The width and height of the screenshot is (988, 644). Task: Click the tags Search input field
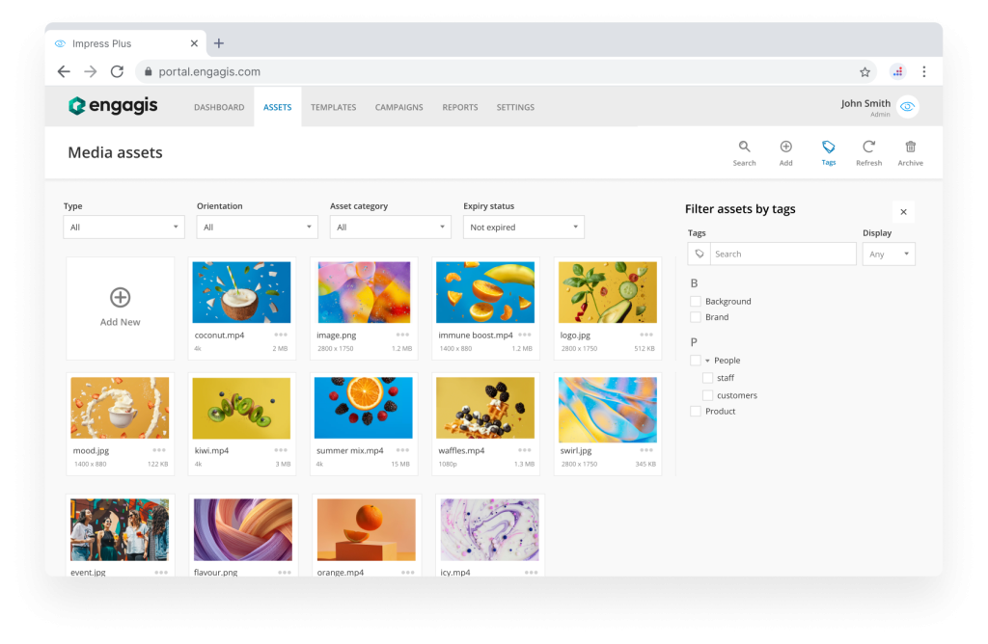(782, 254)
